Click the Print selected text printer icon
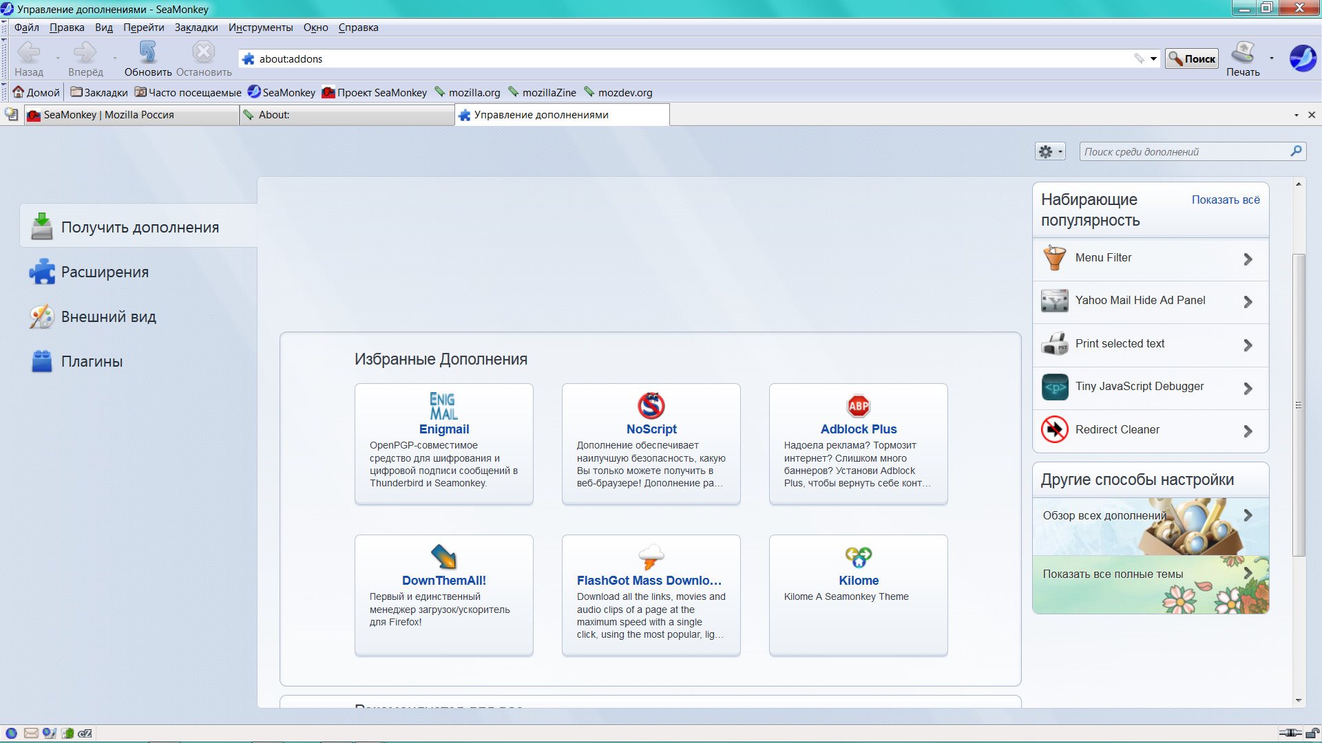Image resolution: width=1322 pixels, height=743 pixels. click(1054, 344)
